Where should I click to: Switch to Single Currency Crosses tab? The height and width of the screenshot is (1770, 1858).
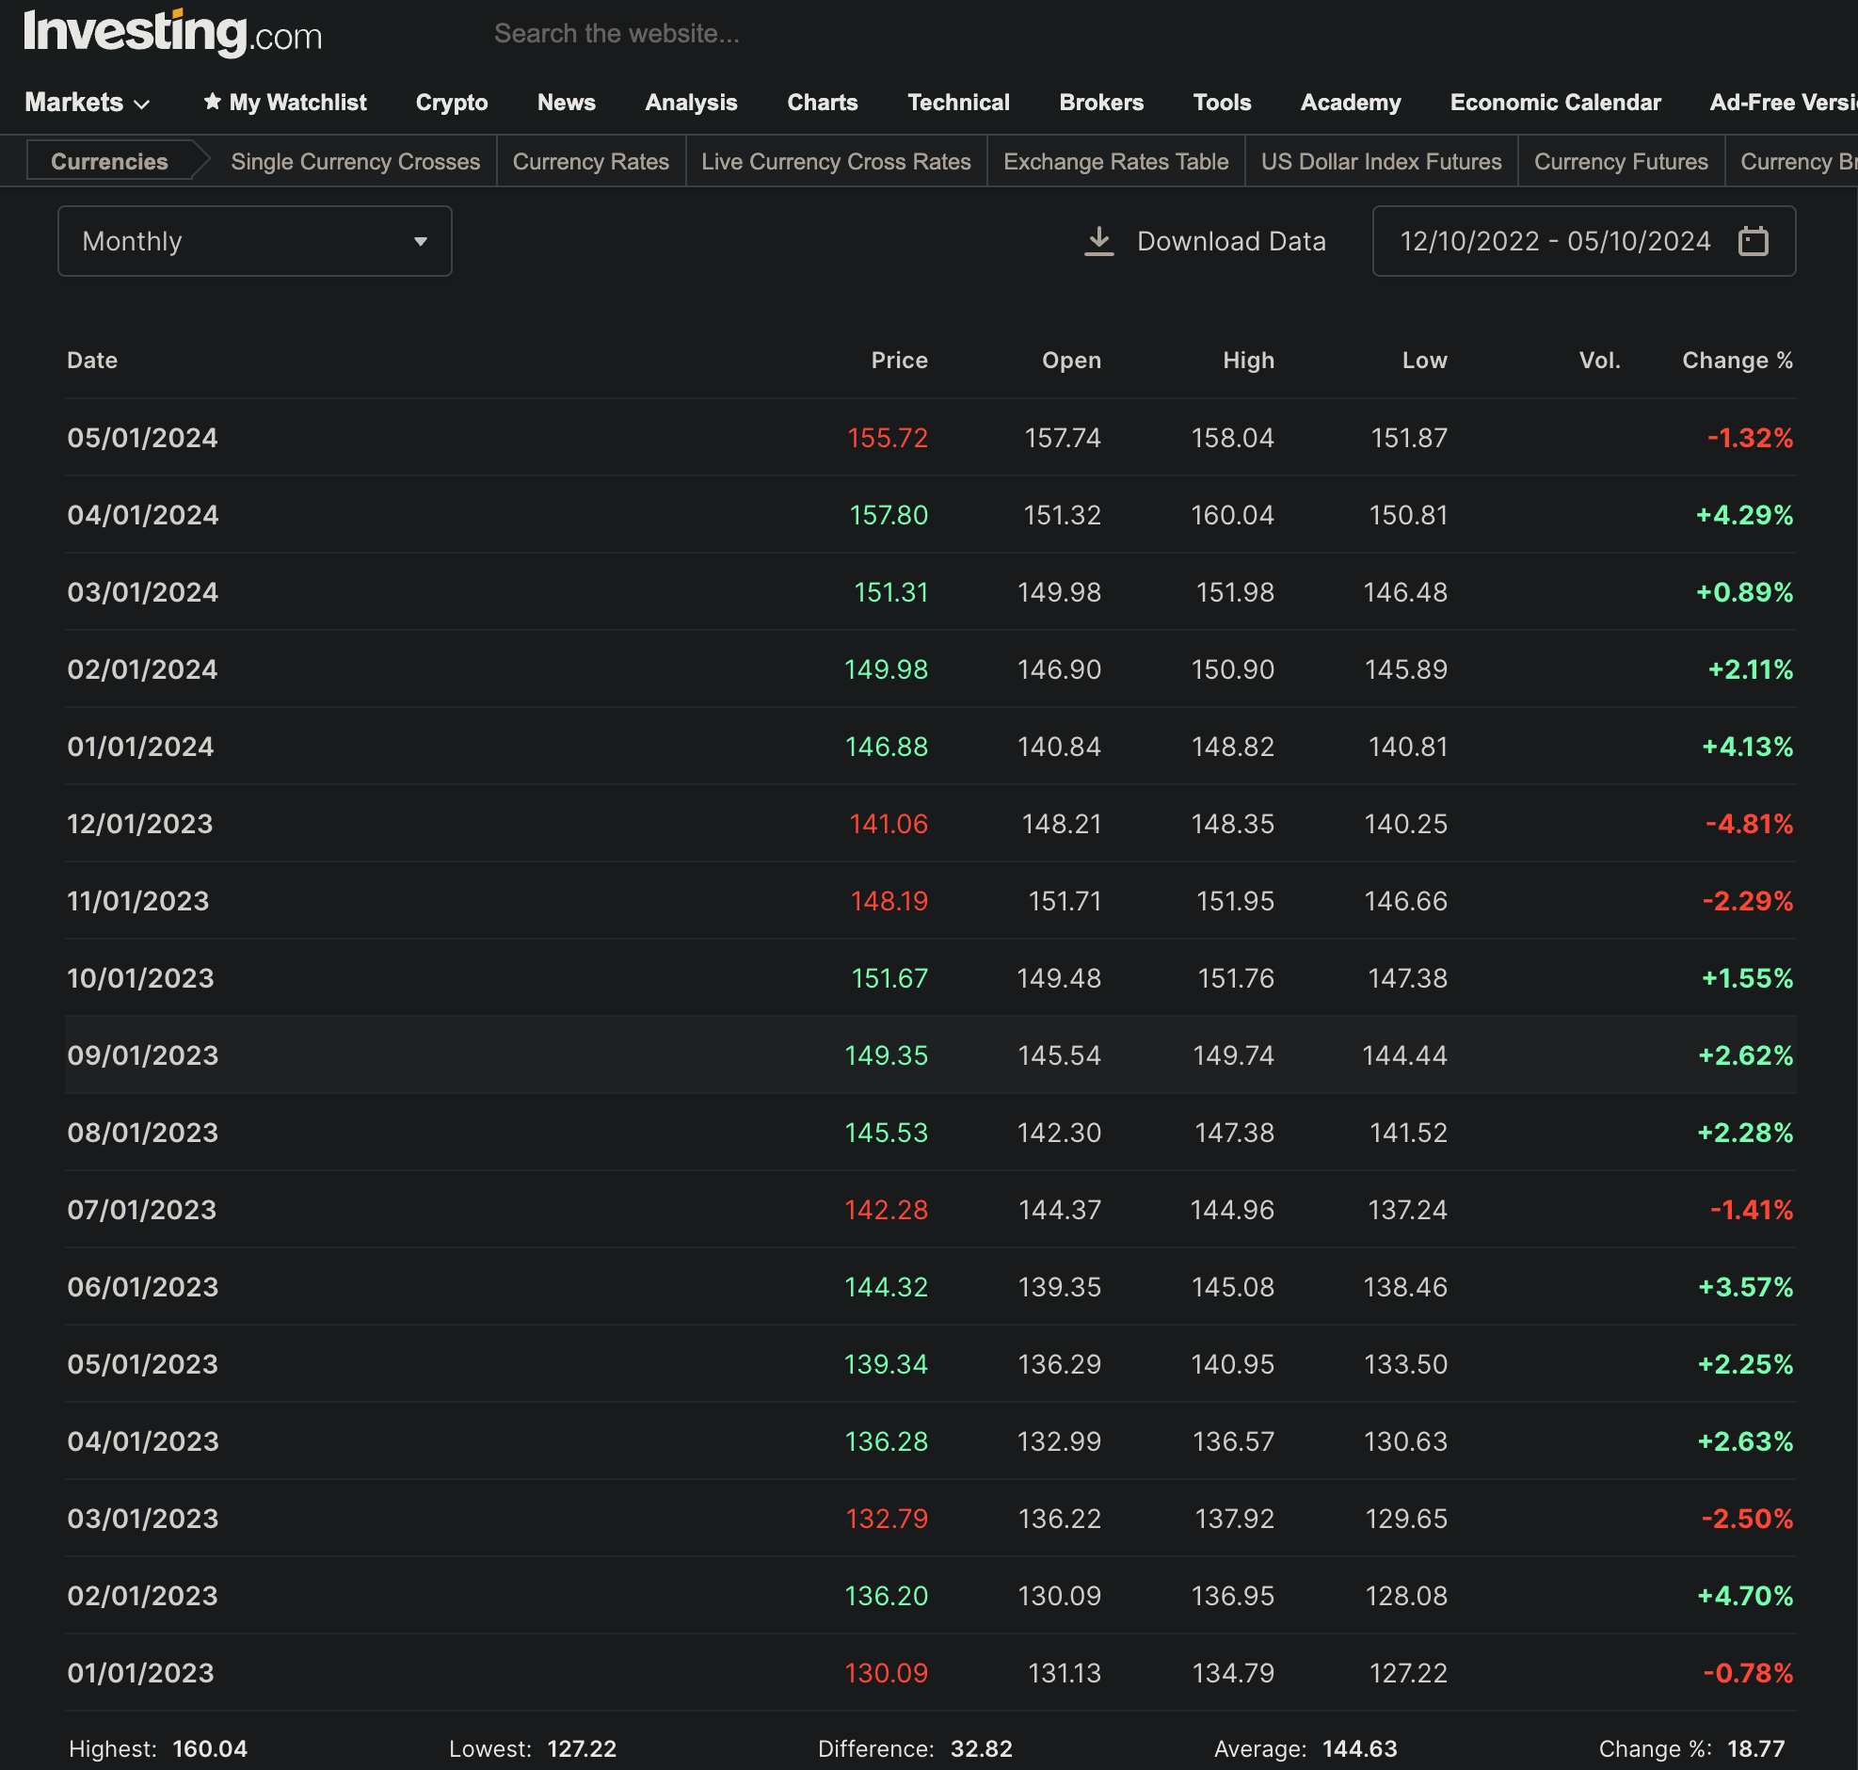tap(355, 161)
